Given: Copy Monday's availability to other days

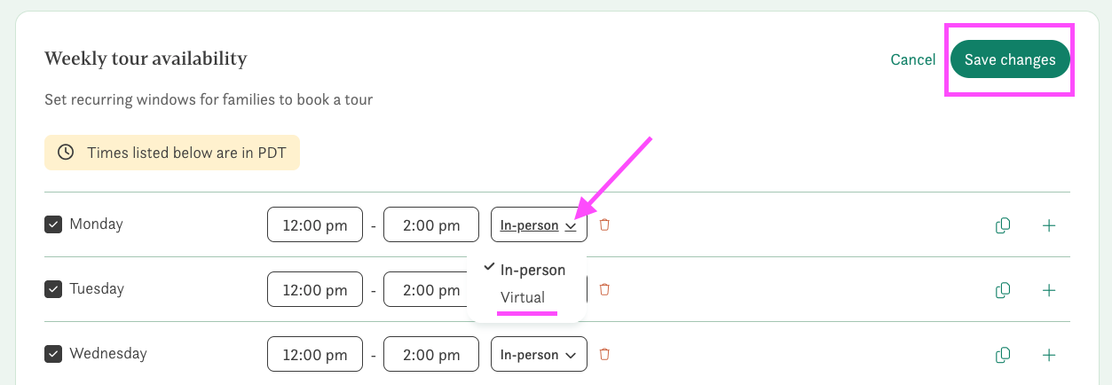Looking at the screenshot, I should [1003, 225].
